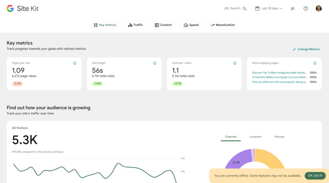The image size is (329, 183).
Task: Click info icon on Most engaging pages card
Action: [x=315, y=63]
